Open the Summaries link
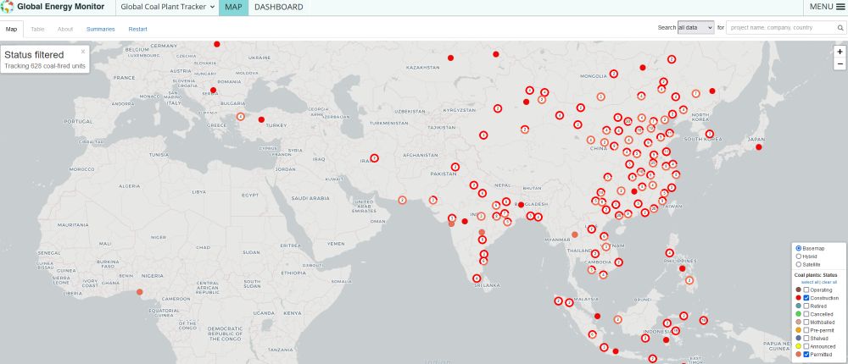848x364 pixels. (x=101, y=29)
